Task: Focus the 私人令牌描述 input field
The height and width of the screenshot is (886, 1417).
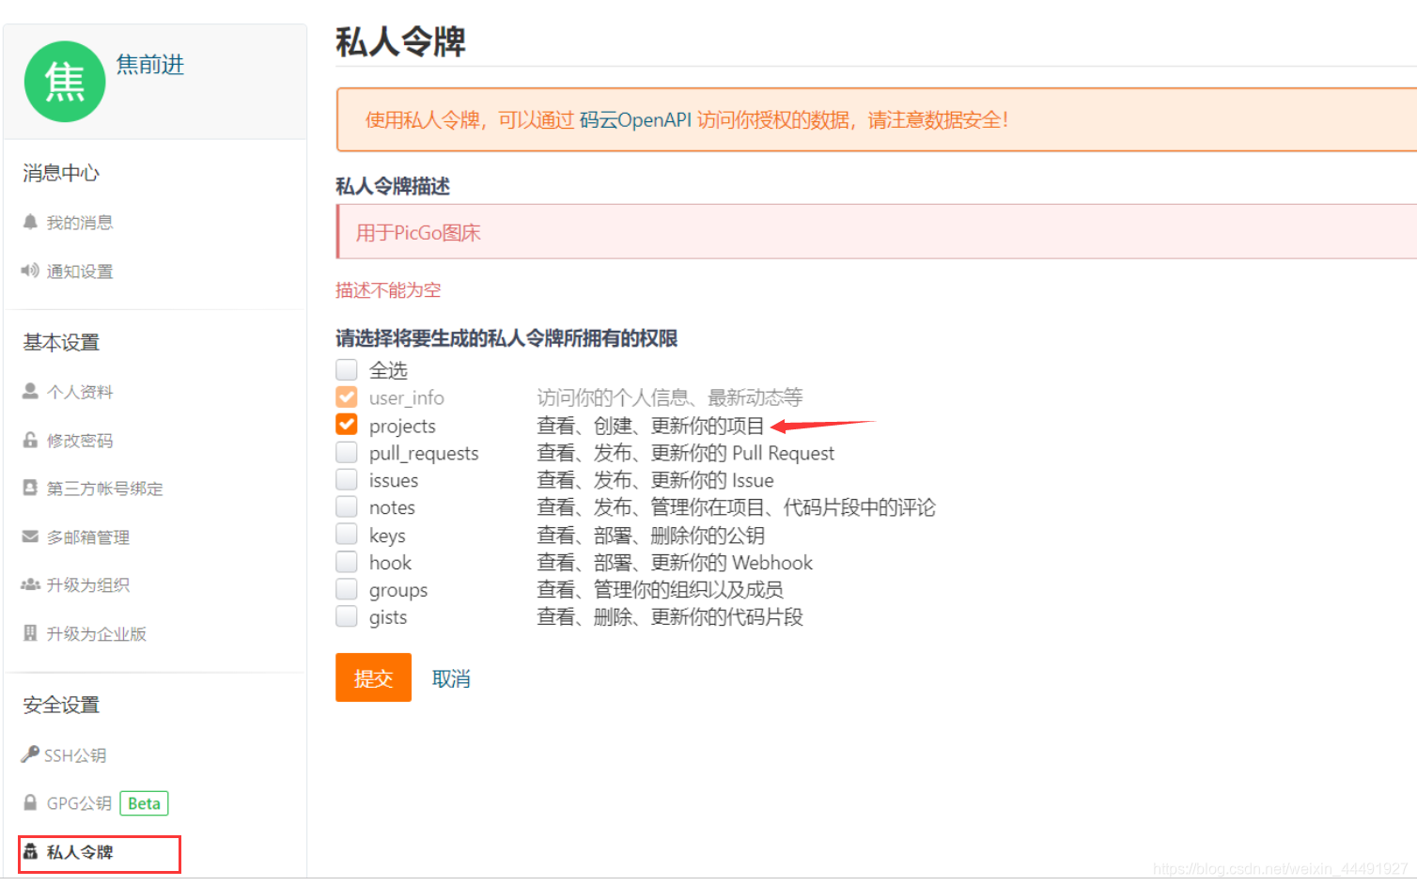Action: point(877,232)
